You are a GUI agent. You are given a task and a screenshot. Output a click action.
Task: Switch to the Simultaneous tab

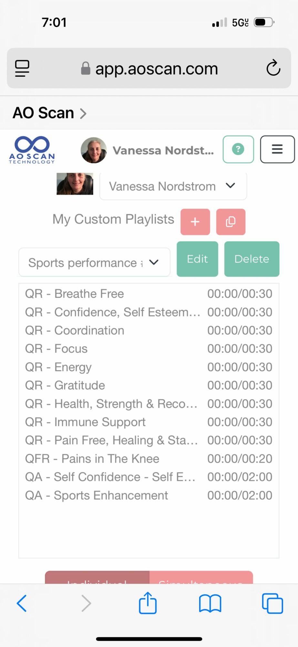pos(201,579)
